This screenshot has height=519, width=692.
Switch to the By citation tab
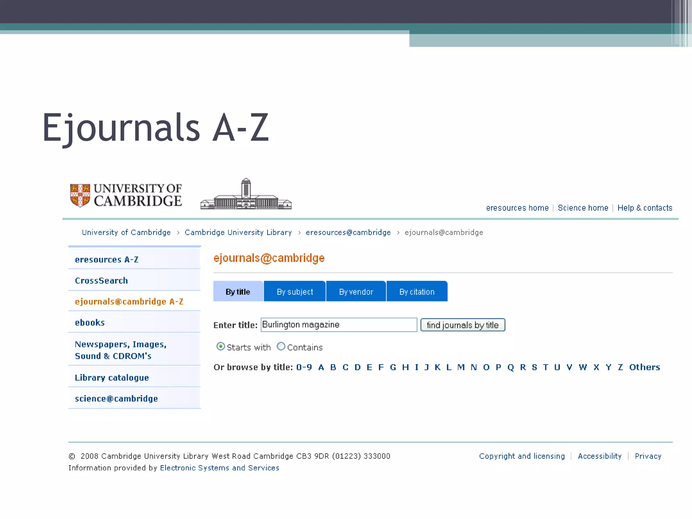[x=417, y=291]
